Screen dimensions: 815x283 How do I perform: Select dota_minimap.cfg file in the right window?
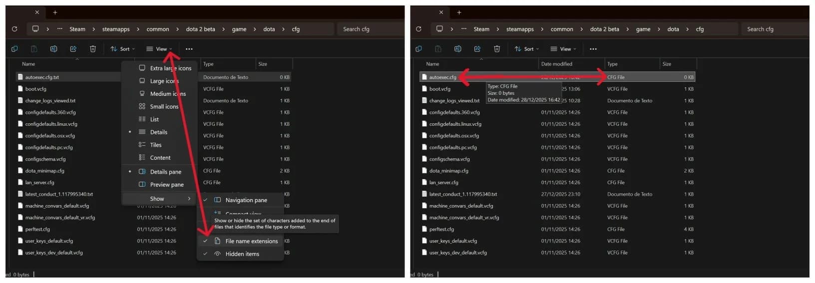(x=448, y=171)
